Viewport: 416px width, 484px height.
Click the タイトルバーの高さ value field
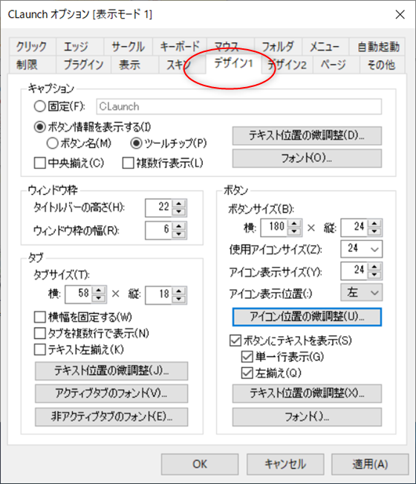(x=159, y=207)
